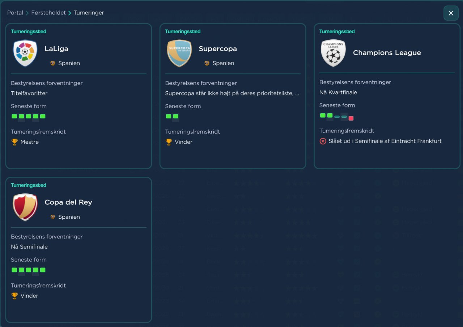This screenshot has height=327, width=463.
Task: Click Bestyrelsens forventninger label in Copa del Rey card
Action: [47, 237]
